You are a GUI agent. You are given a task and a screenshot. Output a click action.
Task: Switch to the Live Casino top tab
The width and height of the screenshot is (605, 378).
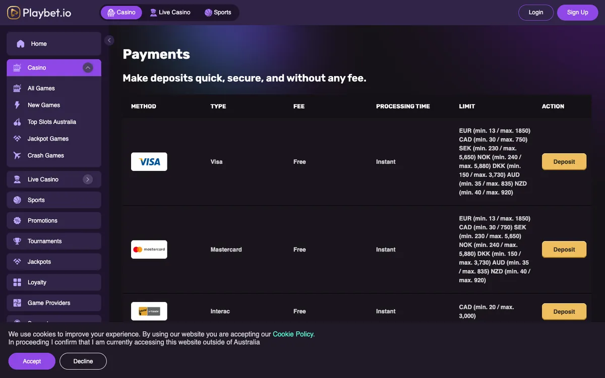[x=170, y=13]
